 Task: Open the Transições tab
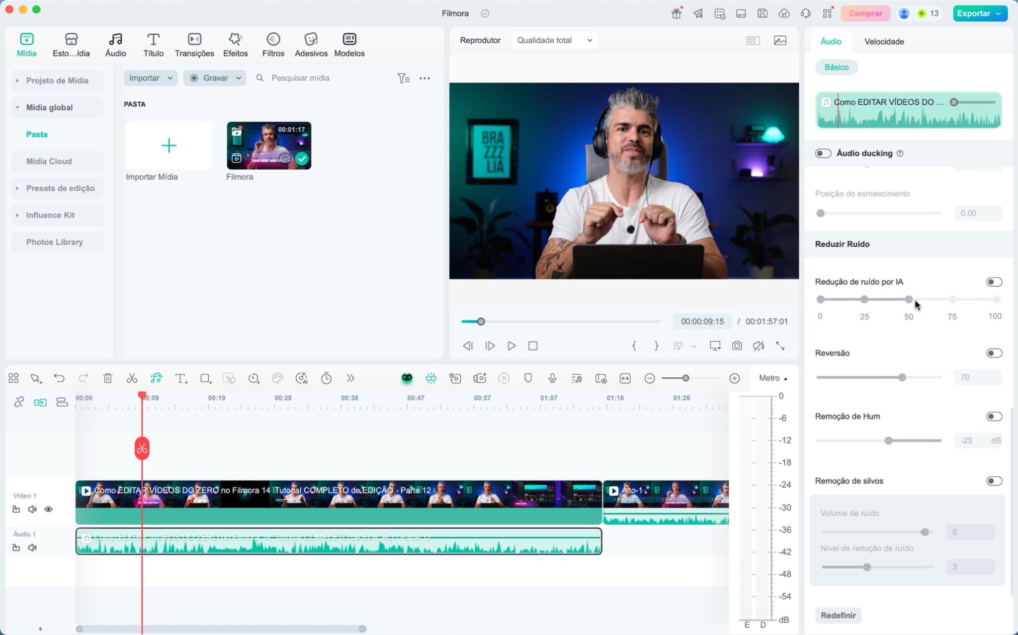194,45
